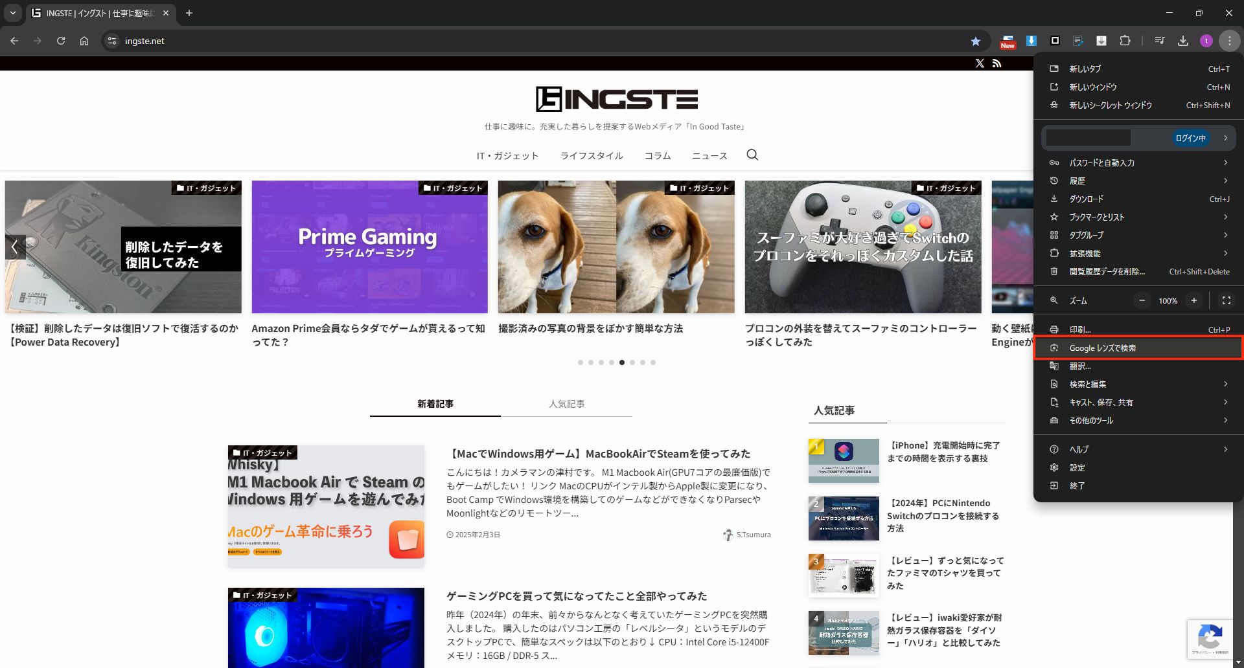
Task: Open the RSS feed icon
Action: click(997, 63)
